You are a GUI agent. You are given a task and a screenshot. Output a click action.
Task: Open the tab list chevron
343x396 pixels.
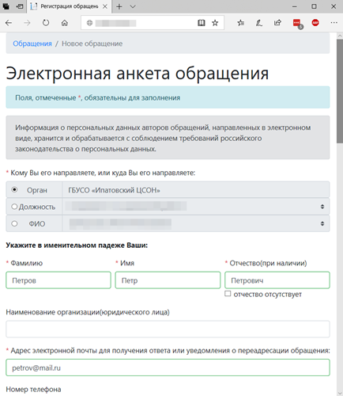point(133,6)
